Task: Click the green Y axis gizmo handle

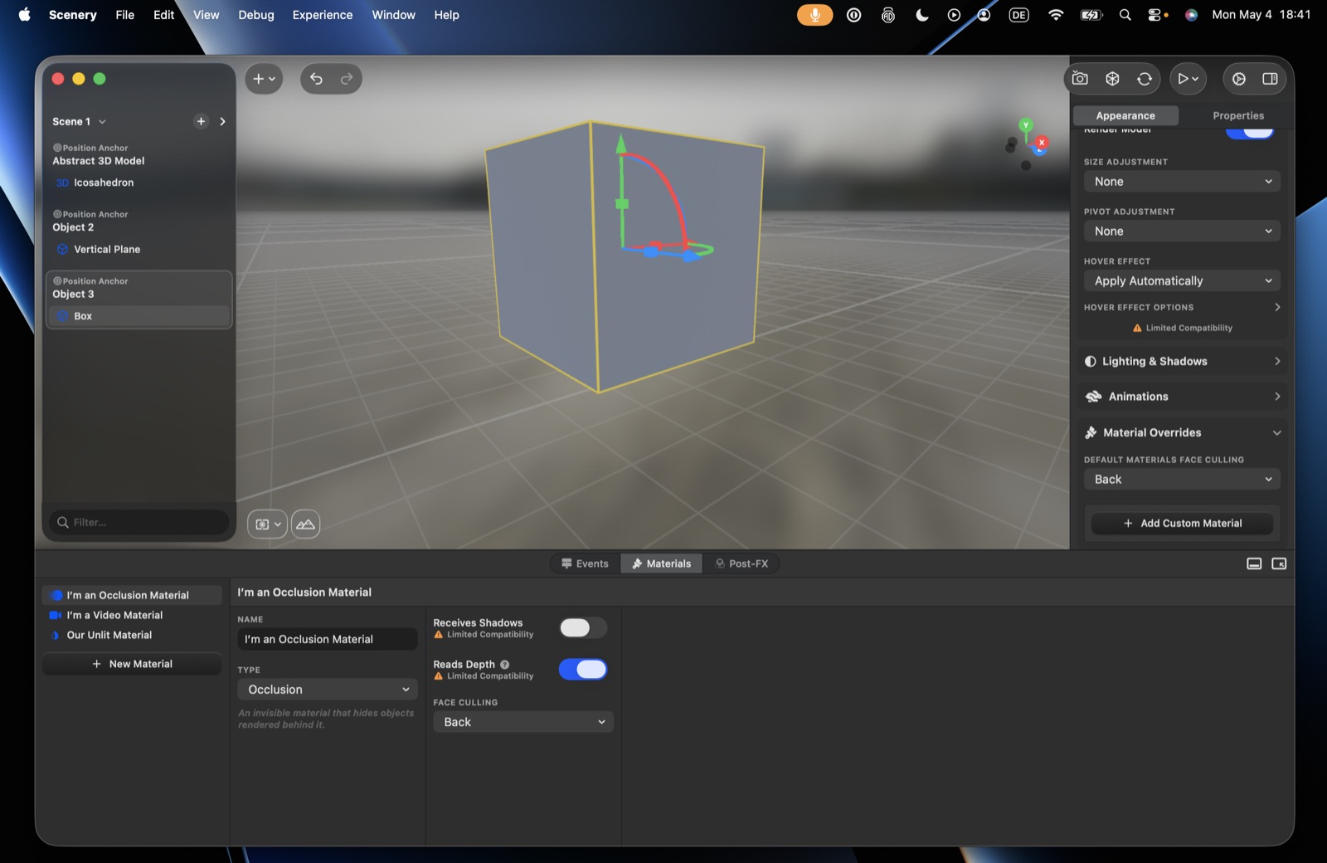Action: pyautogui.click(x=1026, y=125)
